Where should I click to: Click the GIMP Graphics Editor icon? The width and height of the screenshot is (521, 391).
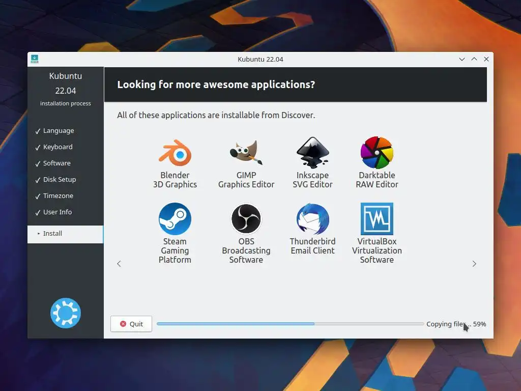pos(246,153)
